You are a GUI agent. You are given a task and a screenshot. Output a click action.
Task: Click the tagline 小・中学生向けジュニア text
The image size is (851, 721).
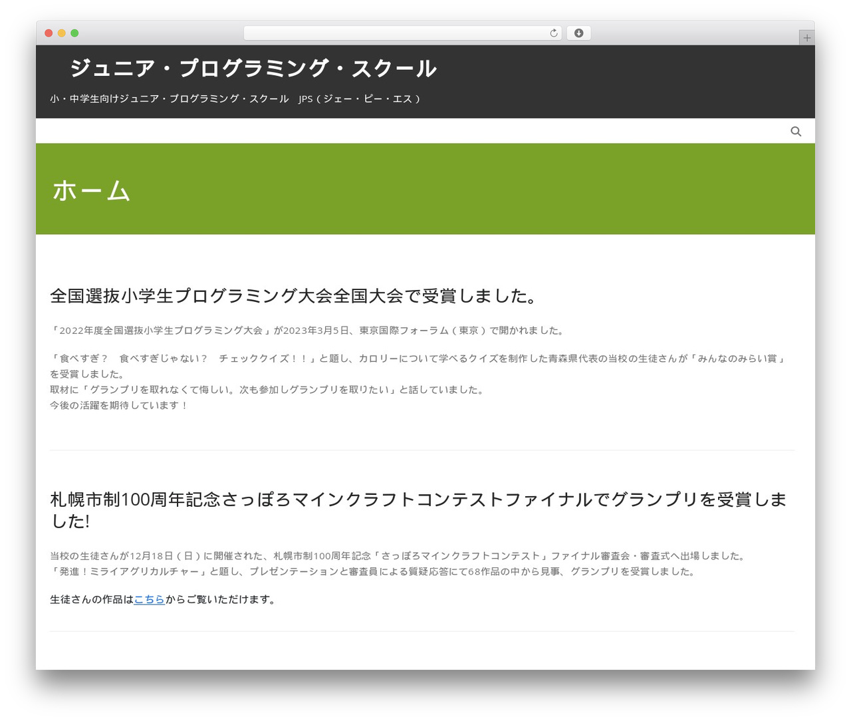tap(235, 98)
